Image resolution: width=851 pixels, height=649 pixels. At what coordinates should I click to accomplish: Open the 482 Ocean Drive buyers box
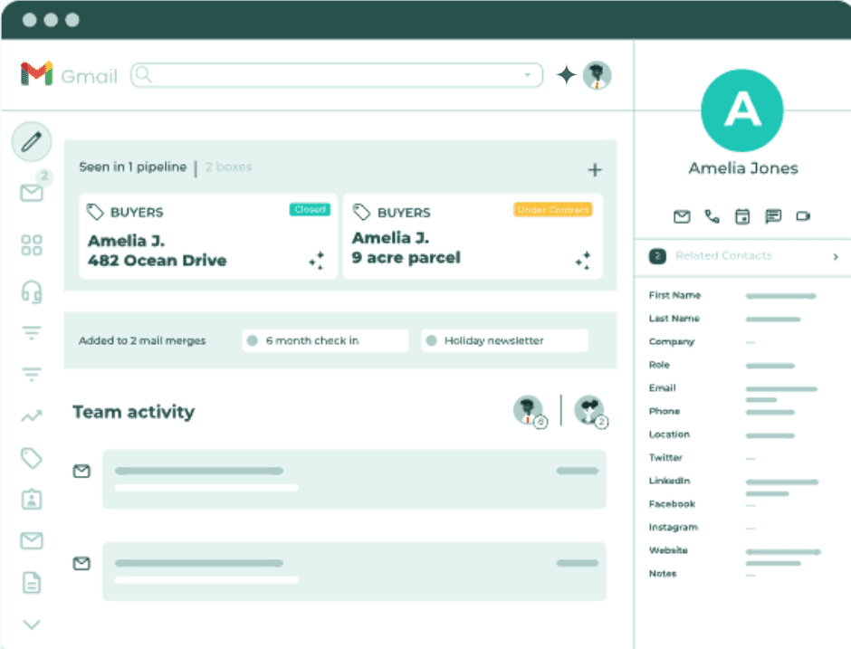tap(208, 236)
